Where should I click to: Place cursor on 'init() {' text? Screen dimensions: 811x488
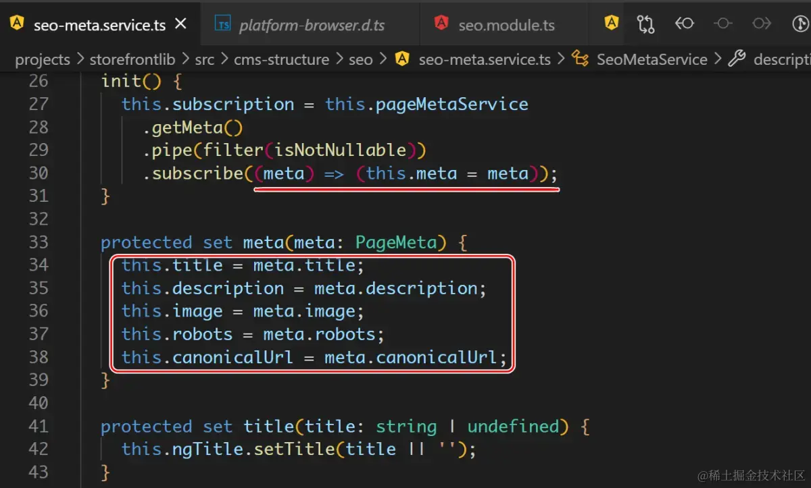[142, 81]
